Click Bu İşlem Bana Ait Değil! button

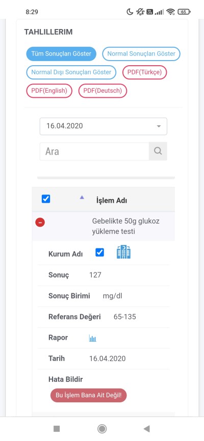click(88, 395)
